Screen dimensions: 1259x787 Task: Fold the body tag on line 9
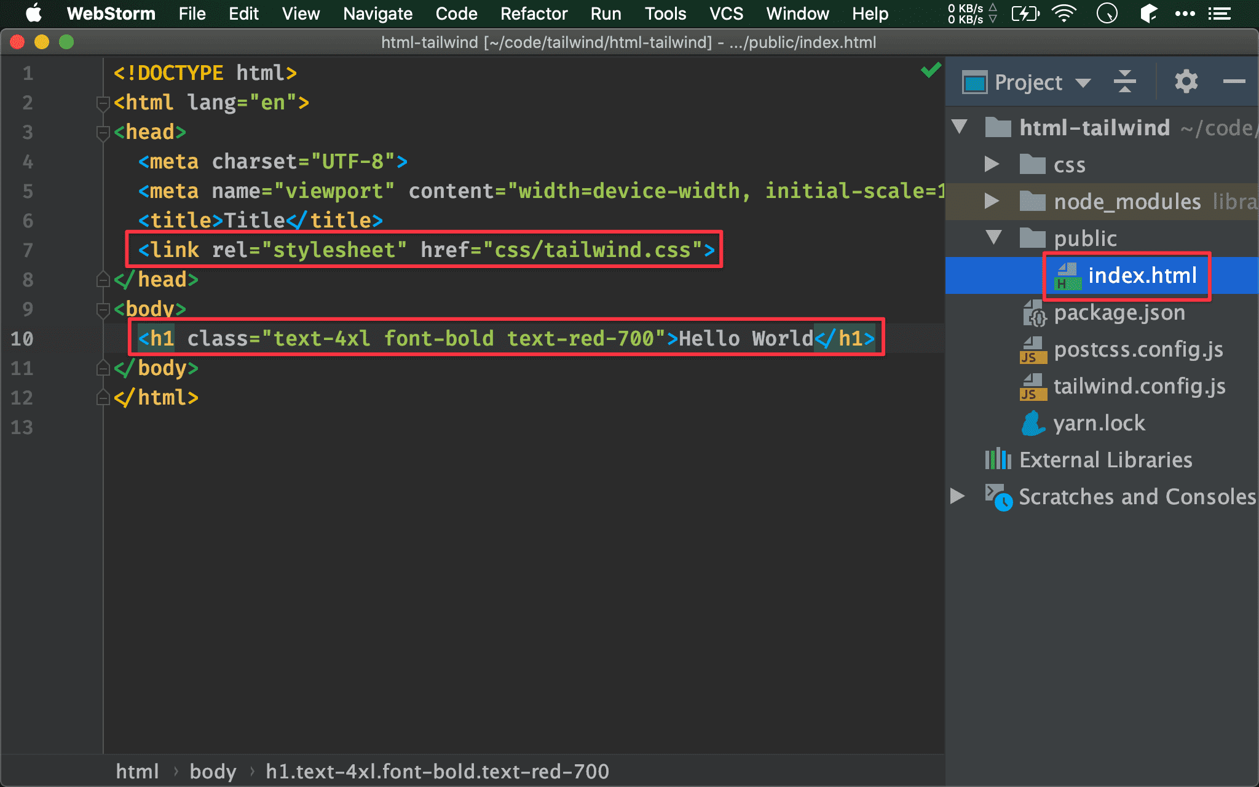(103, 309)
